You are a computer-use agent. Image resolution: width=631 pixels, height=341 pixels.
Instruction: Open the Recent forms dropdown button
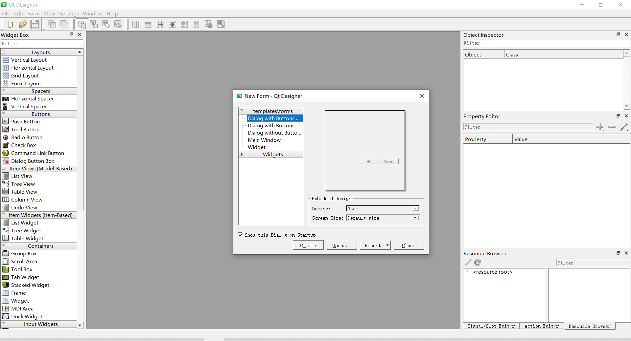coord(375,245)
